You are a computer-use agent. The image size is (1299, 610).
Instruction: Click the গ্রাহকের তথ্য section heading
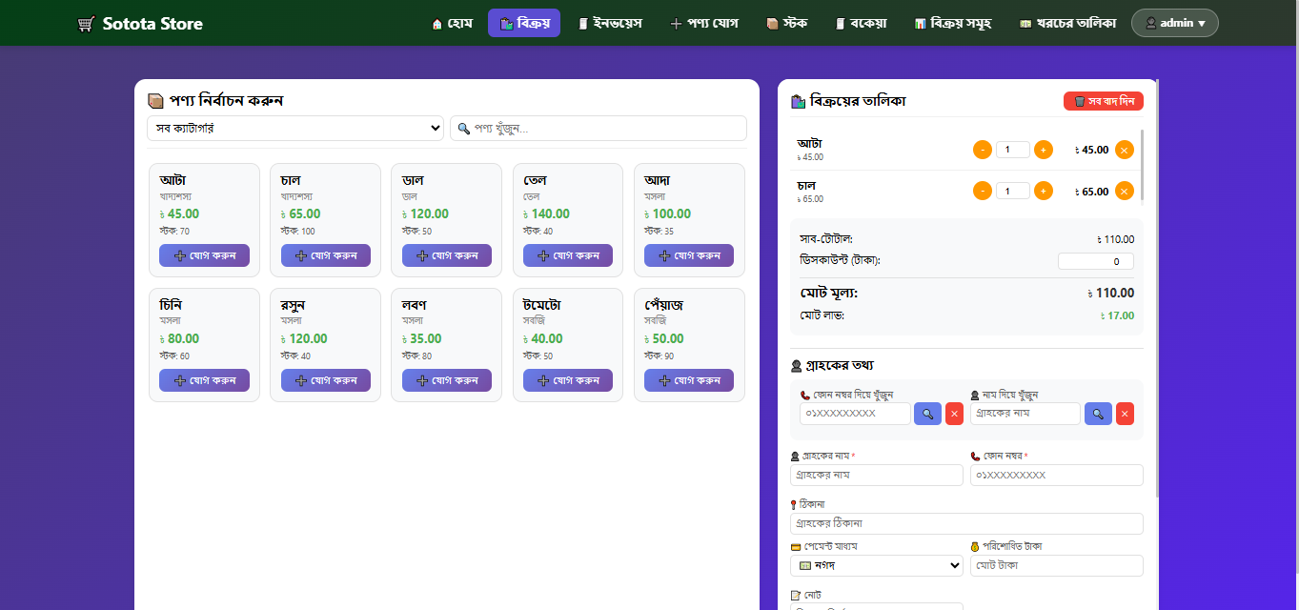tap(832, 365)
